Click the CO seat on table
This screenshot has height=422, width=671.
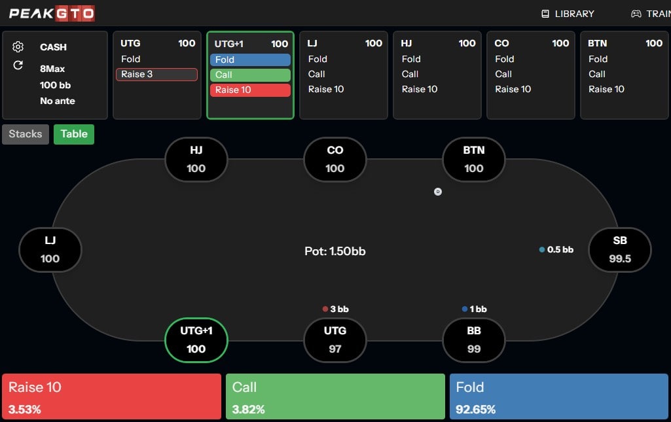coord(335,159)
